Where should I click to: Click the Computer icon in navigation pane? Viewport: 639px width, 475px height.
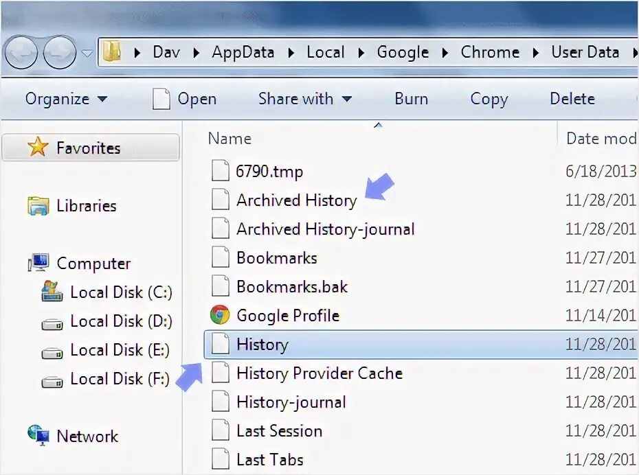click(38, 263)
